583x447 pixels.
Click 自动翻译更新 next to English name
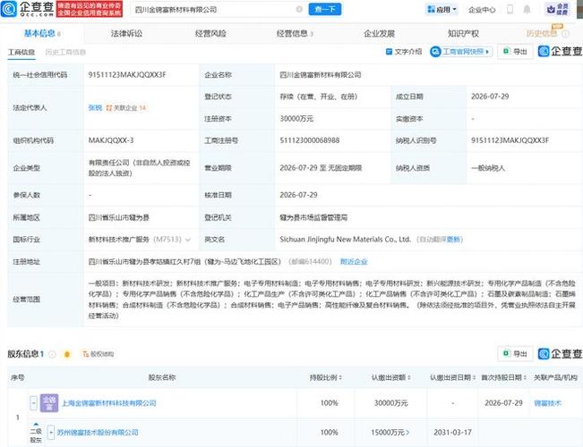click(440, 240)
